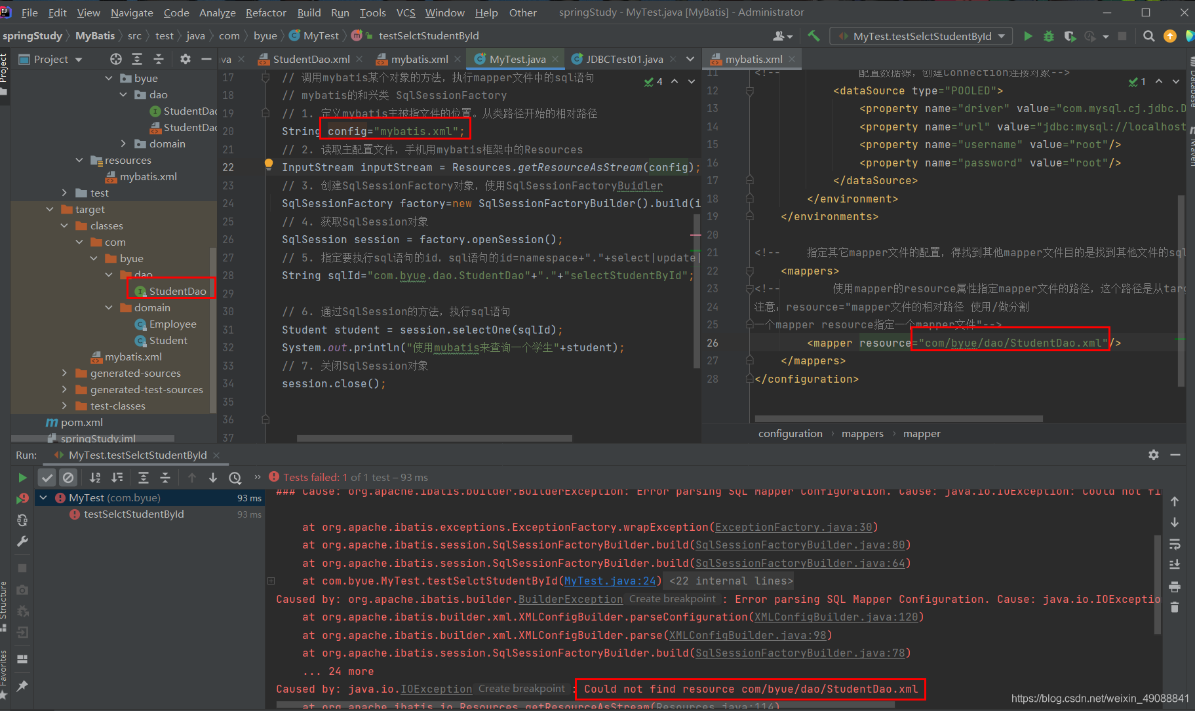Select testSelctStudentById test result
1195x711 pixels.
(x=134, y=514)
